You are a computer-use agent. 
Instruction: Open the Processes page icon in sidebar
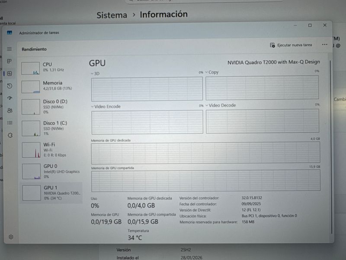(9, 61)
